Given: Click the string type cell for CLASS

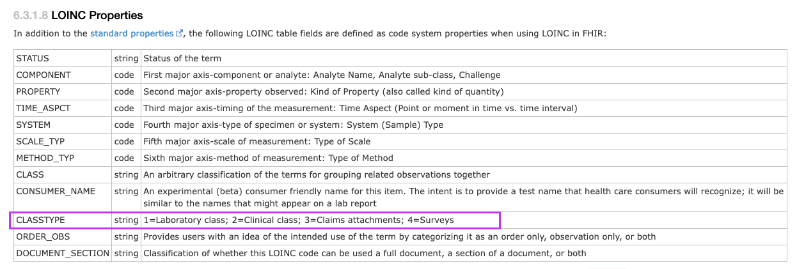Looking at the screenshot, I should coord(127,174).
